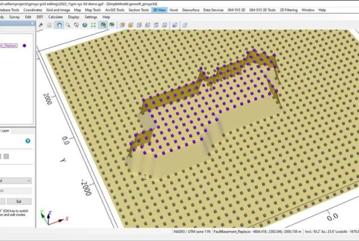The image size is (359, 241).
Task: Open the 3D View menu
Action: (x=159, y=10)
